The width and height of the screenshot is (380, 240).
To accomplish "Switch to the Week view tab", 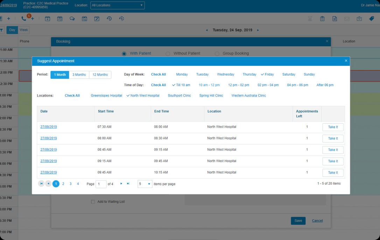I will pyautogui.click(x=23, y=30).
